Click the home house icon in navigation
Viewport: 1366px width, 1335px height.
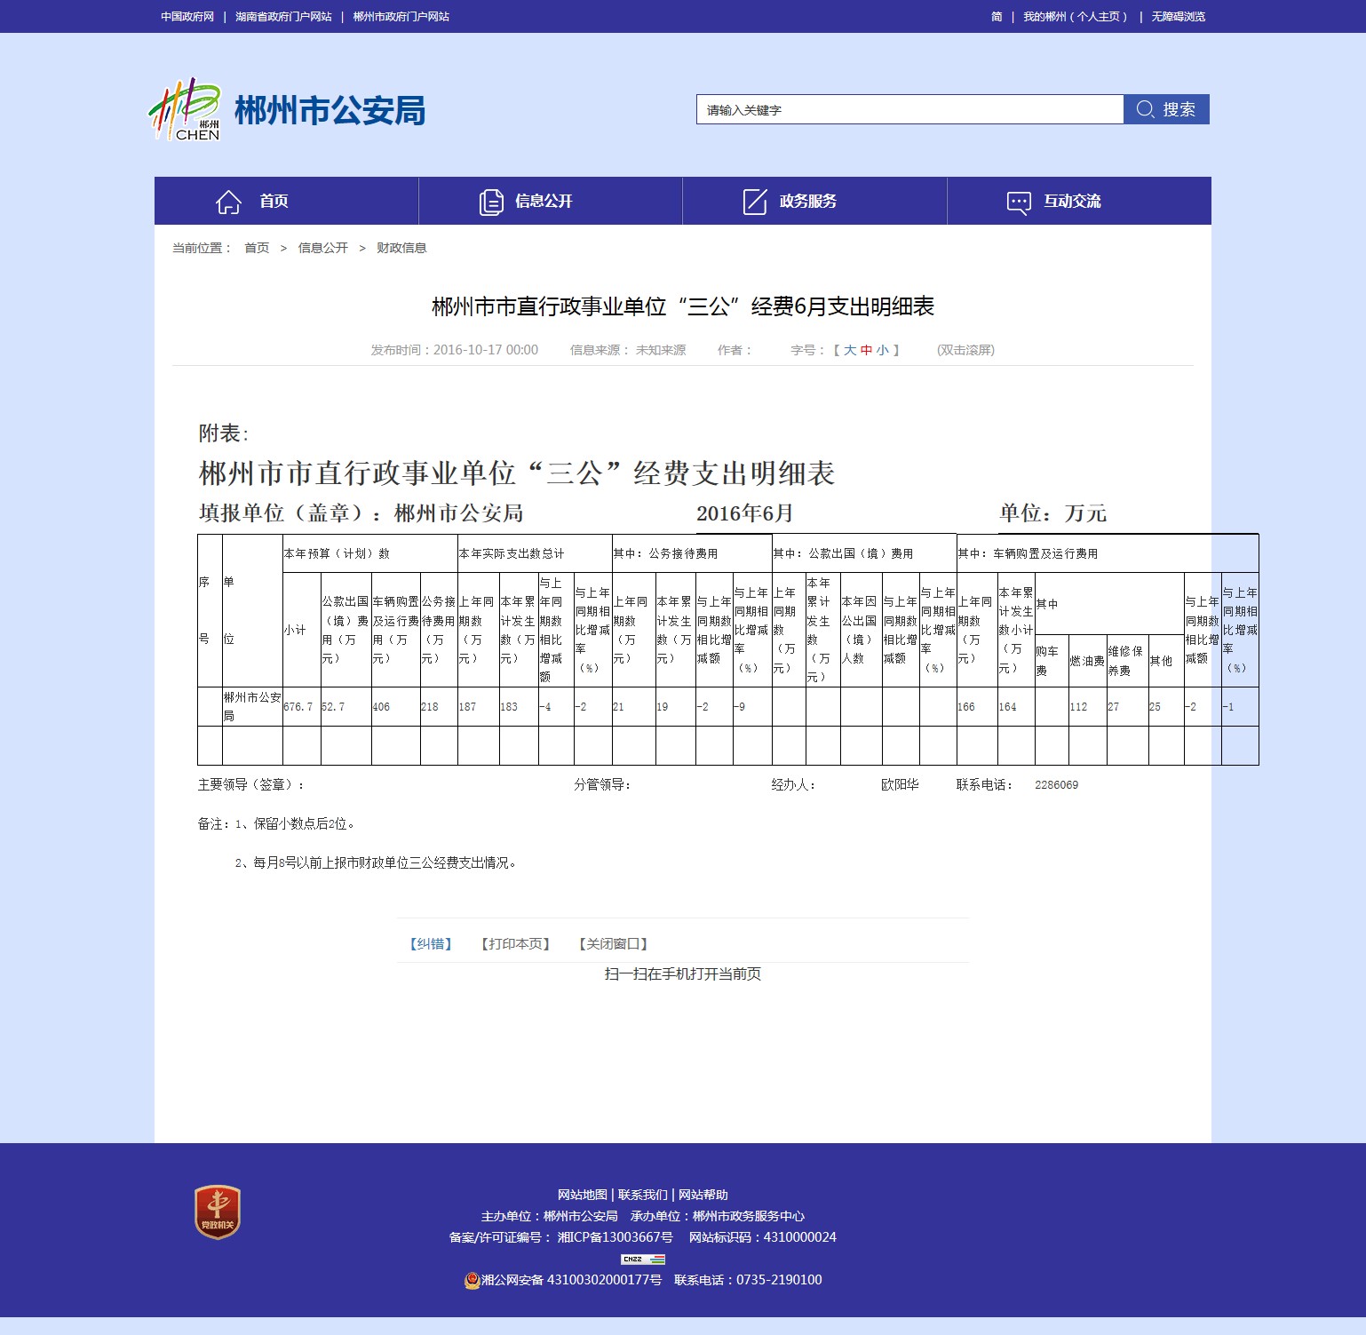(x=228, y=203)
